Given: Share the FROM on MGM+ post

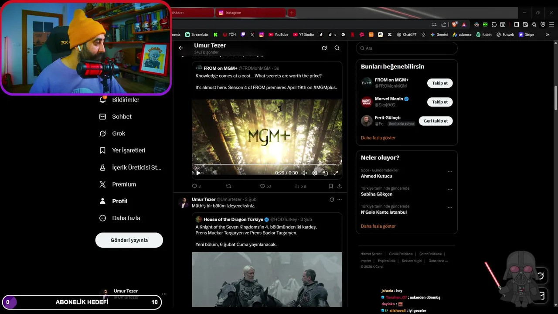Looking at the screenshot, I should (x=340, y=186).
